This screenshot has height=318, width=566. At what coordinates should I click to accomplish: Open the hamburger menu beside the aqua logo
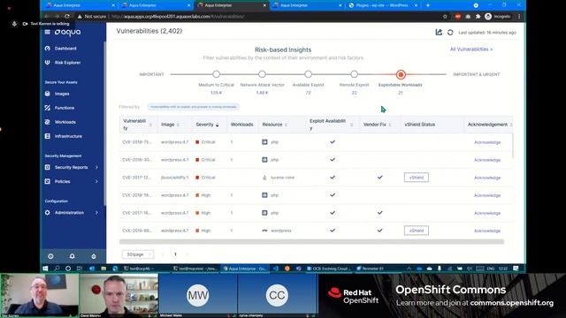(x=47, y=32)
